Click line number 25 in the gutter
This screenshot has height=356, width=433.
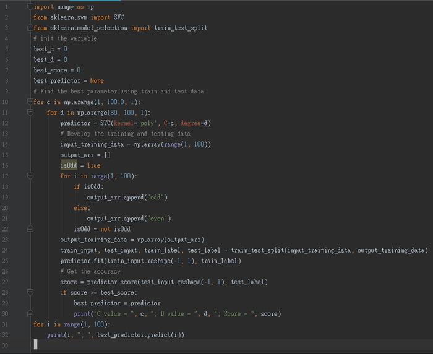click(x=5, y=261)
